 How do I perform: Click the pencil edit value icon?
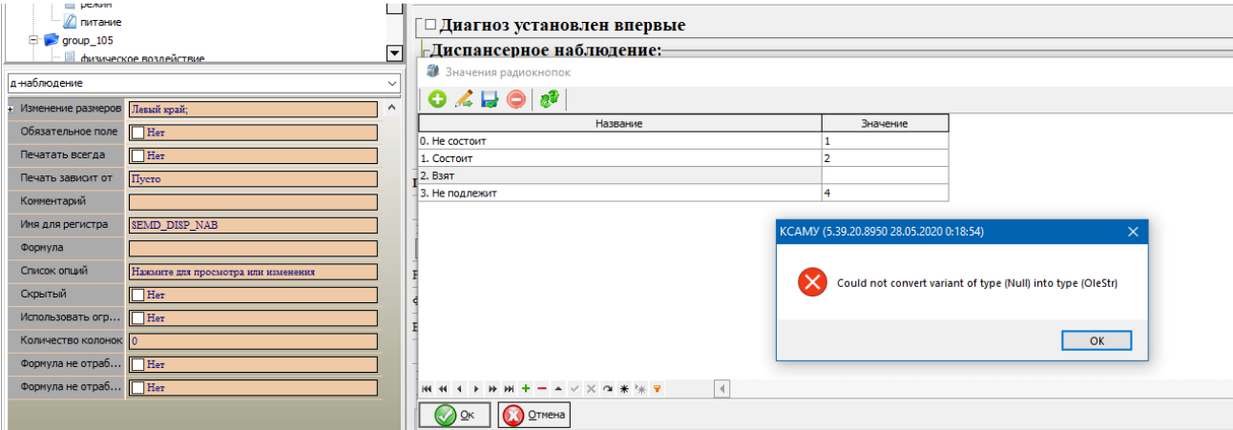[x=464, y=98]
